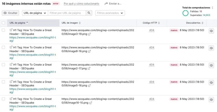This screenshot has height=112, width=217.
Task: Click the 404 code in image2-17 row
Action: pos(152,65)
